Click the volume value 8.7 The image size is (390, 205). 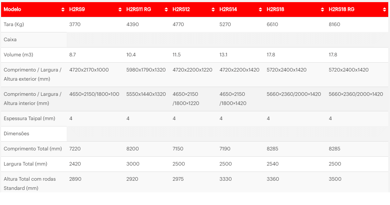(72, 55)
